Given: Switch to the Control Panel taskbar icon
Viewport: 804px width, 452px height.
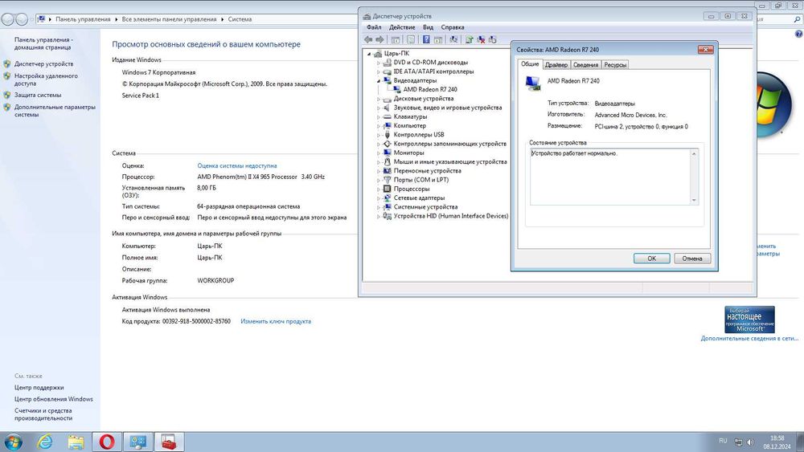Looking at the screenshot, I should coord(138,442).
